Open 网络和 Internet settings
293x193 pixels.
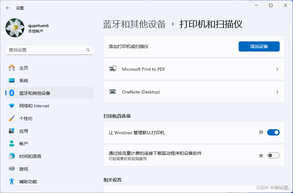point(50,106)
